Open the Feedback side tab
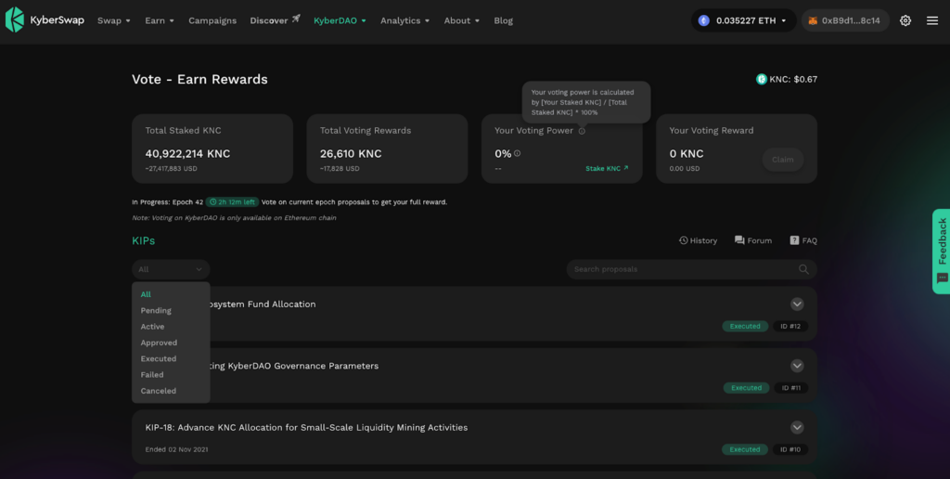The image size is (950, 479). pos(941,251)
